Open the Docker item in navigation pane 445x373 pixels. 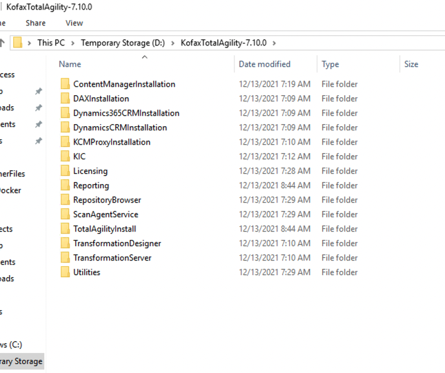pyautogui.click(x=10, y=190)
